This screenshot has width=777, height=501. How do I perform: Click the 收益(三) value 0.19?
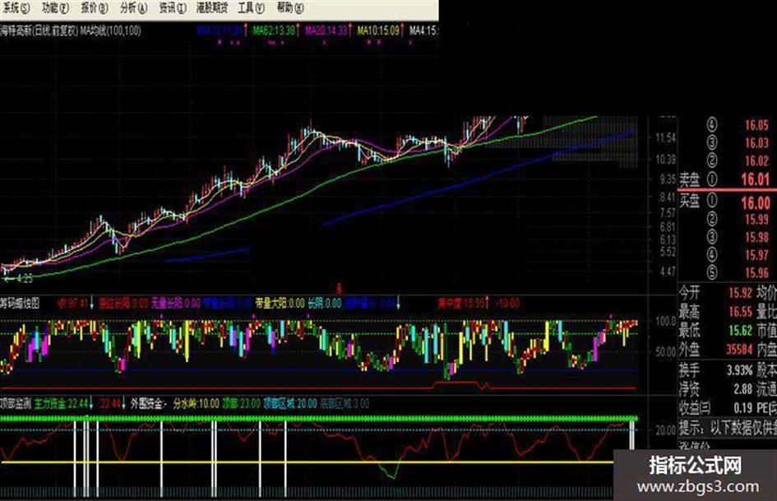[742, 408]
